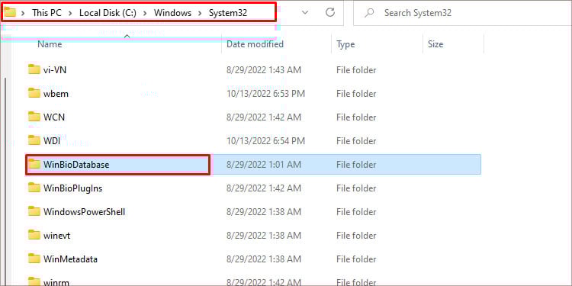The image size is (572, 286).
Task: Click the search magnifier icon
Action: pyautogui.click(x=370, y=13)
